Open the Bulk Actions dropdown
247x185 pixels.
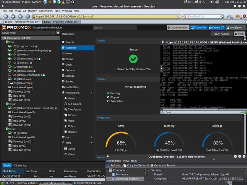[222, 34]
